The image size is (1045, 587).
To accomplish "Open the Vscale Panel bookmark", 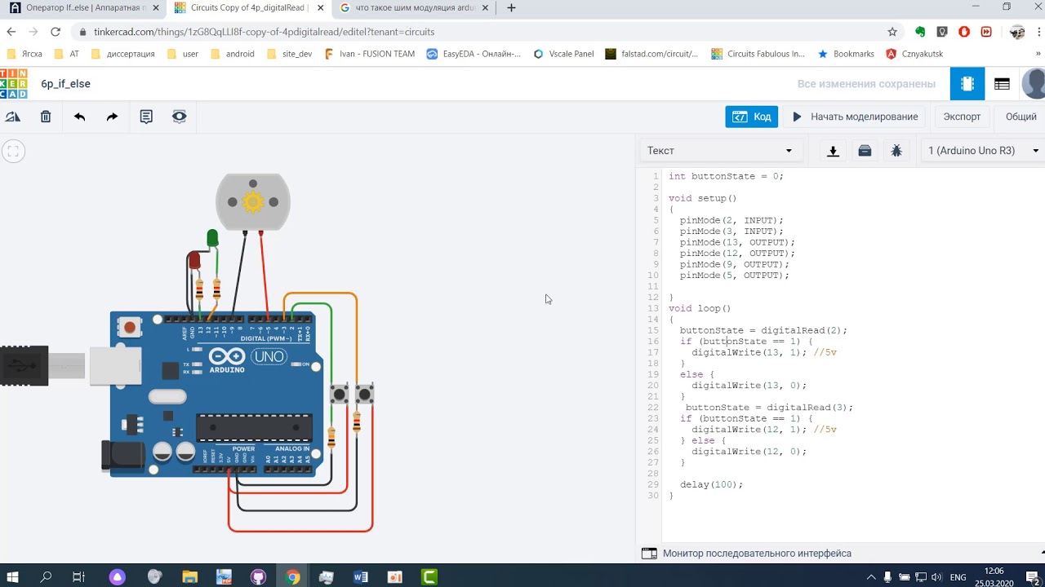I will [x=563, y=54].
